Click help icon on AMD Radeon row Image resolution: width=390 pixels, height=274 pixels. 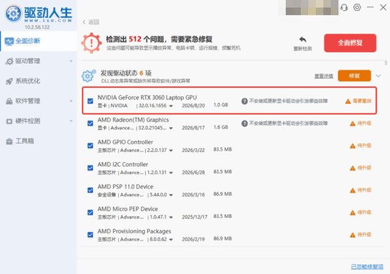coord(244,123)
